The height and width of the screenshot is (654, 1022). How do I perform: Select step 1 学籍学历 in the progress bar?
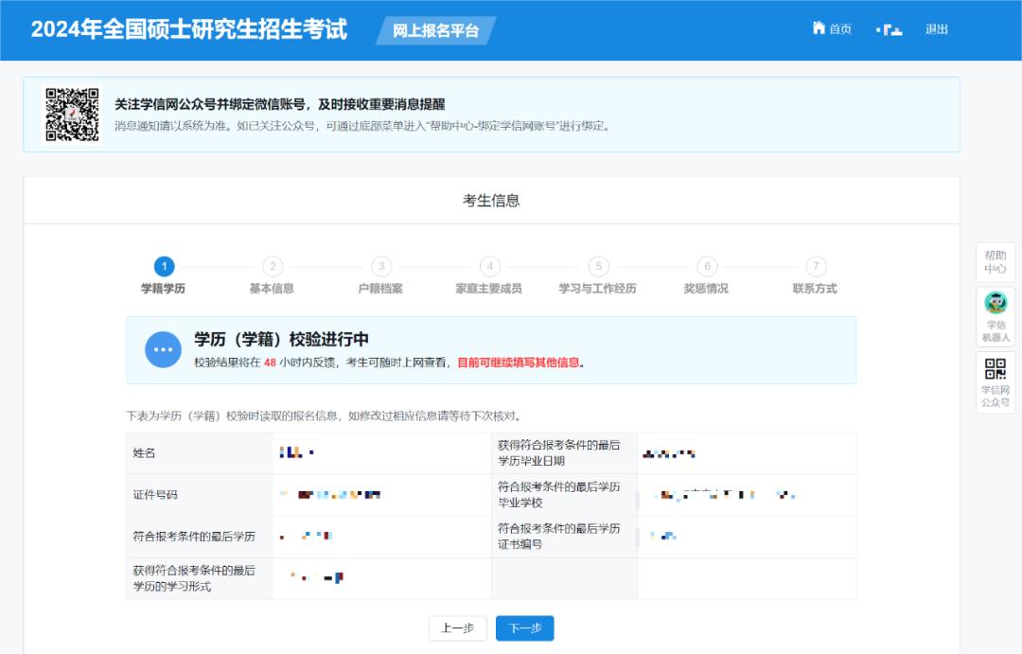coord(163,267)
